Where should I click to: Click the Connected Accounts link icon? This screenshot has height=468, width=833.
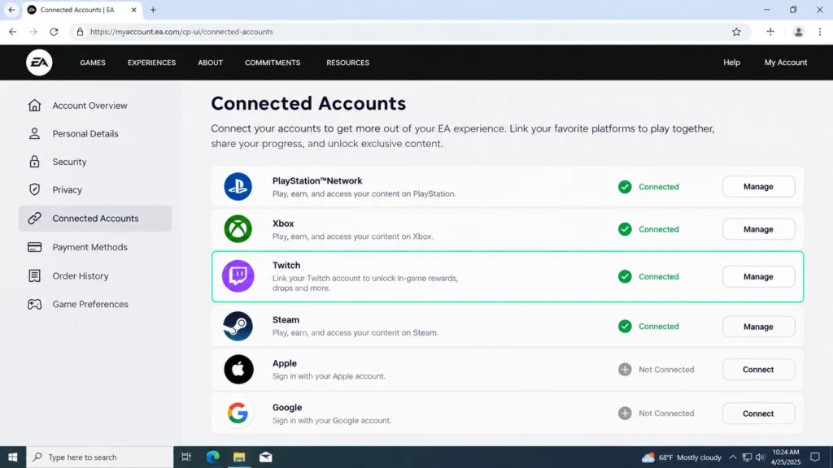pyautogui.click(x=34, y=218)
